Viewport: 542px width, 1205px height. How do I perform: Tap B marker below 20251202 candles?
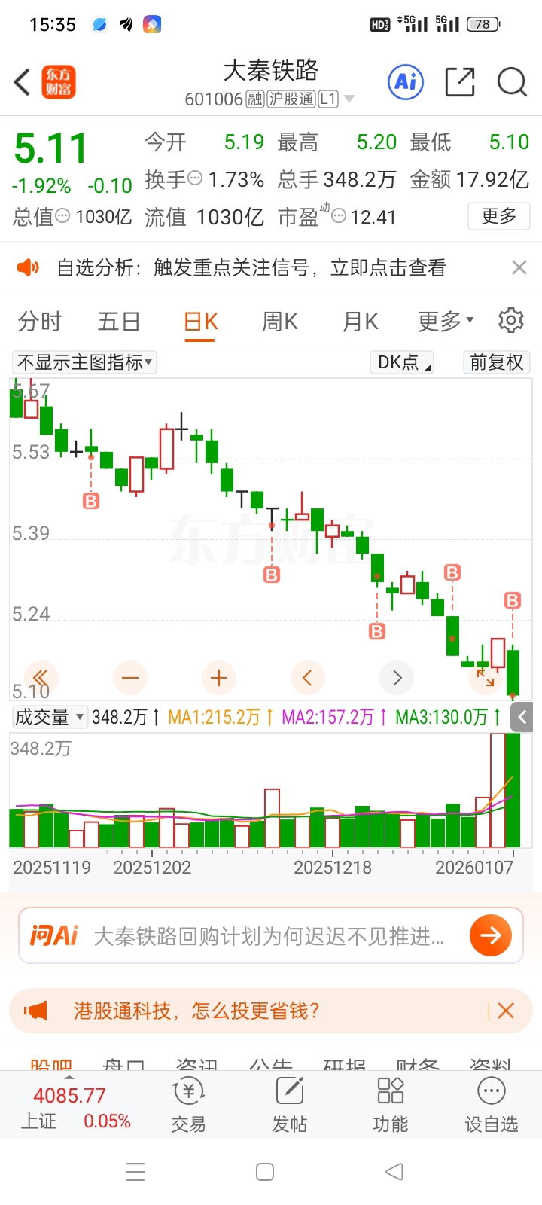tap(91, 501)
